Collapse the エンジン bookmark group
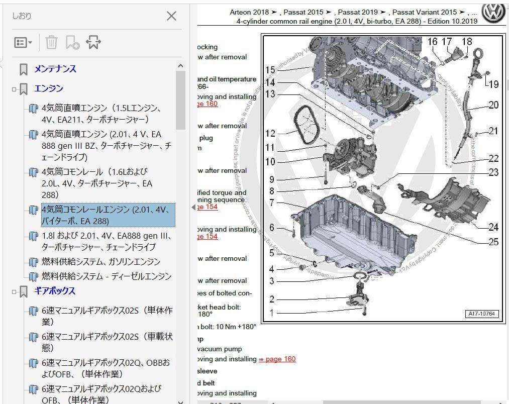The image size is (509, 404). (x=14, y=89)
